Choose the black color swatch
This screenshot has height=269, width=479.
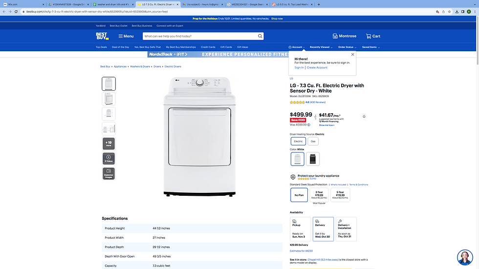tap(312, 159)
